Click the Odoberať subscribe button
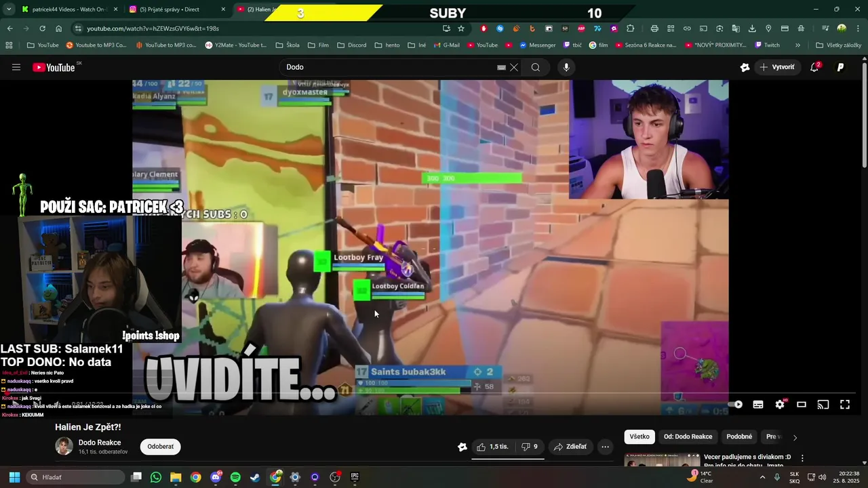This screenshot has height=488, width=868. 160,447
